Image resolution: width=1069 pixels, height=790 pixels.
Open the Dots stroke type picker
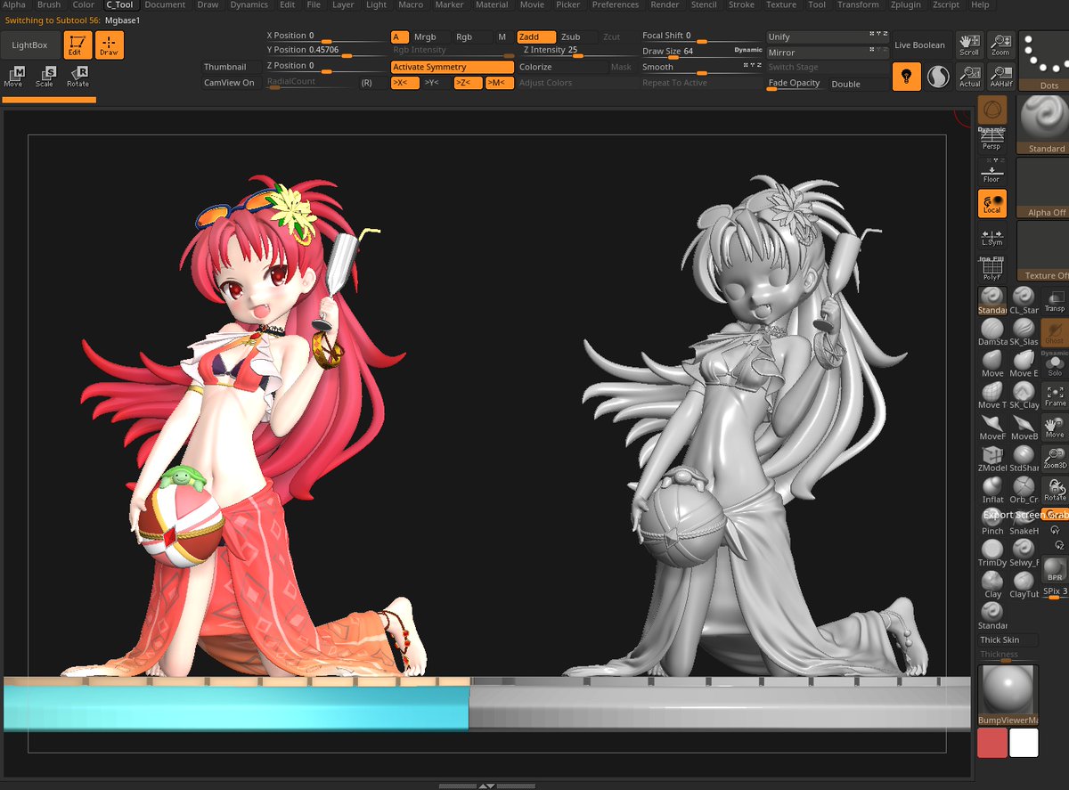(1045, 61)
